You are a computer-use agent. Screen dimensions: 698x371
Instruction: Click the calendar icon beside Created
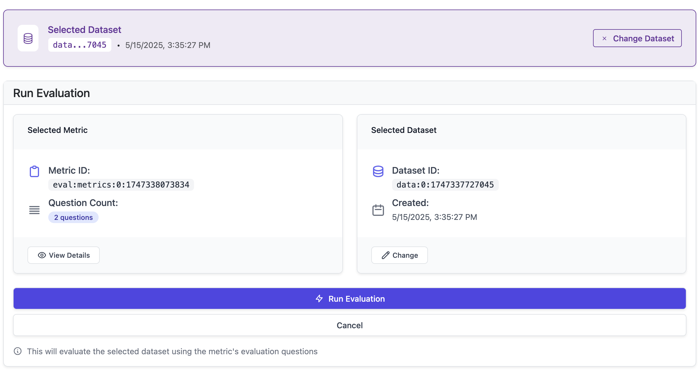coord(378,210)
